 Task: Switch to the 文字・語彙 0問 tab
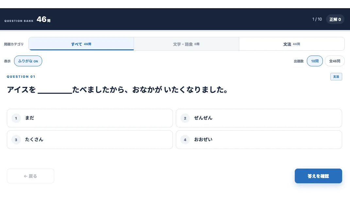click(186, 44)
